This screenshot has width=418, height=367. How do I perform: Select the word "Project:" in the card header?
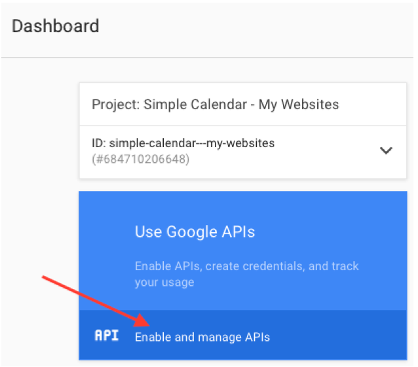coord(116,104)
